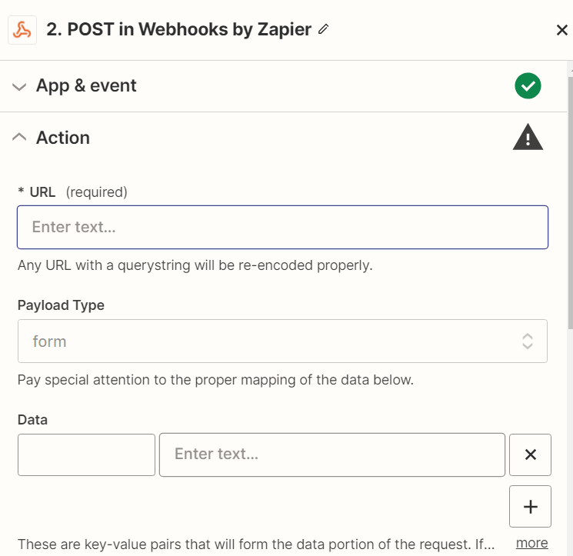The height and width of the screenshot is (556, 573).
Task: Click the pencil icon to rename step
Action: (323, 29)
